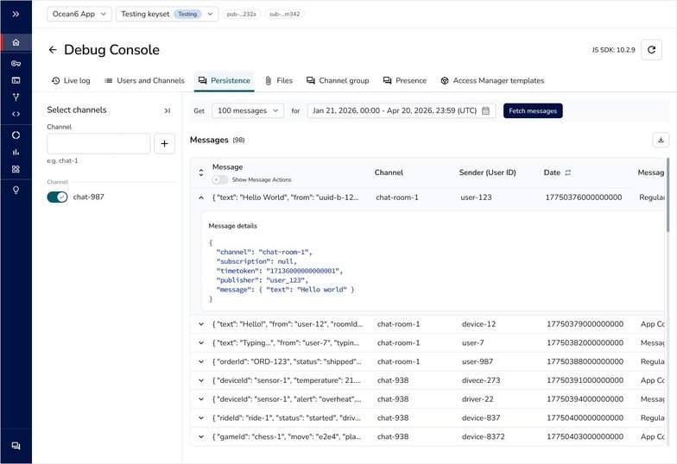Viewport: 677px width, 464px height.
Task: Open the terminal console icon in sidebar
Action: (16, 80)
